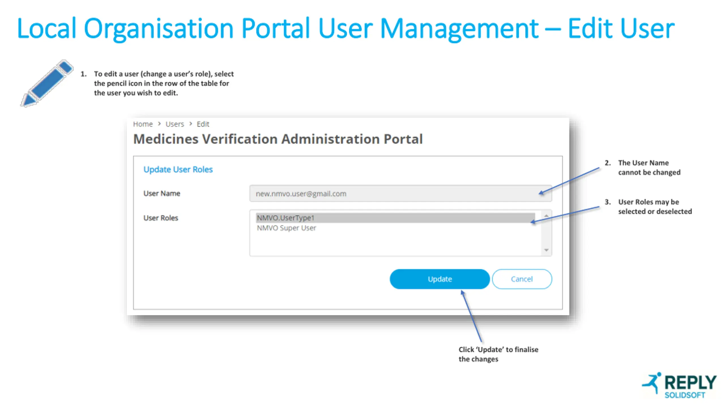Click the Update User Roles heading
725x408 pixels.
178,169
